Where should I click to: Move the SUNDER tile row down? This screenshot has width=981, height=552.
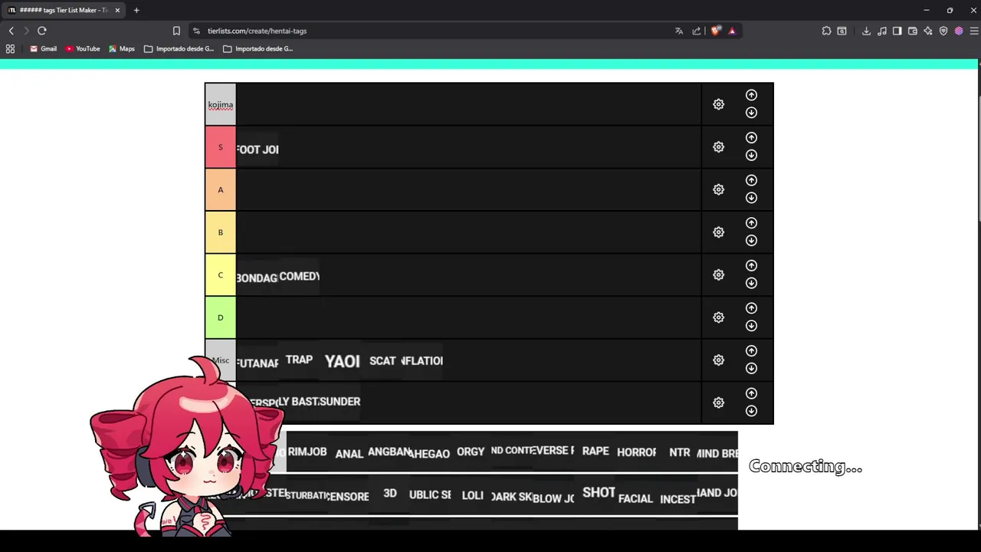(751, 411)
